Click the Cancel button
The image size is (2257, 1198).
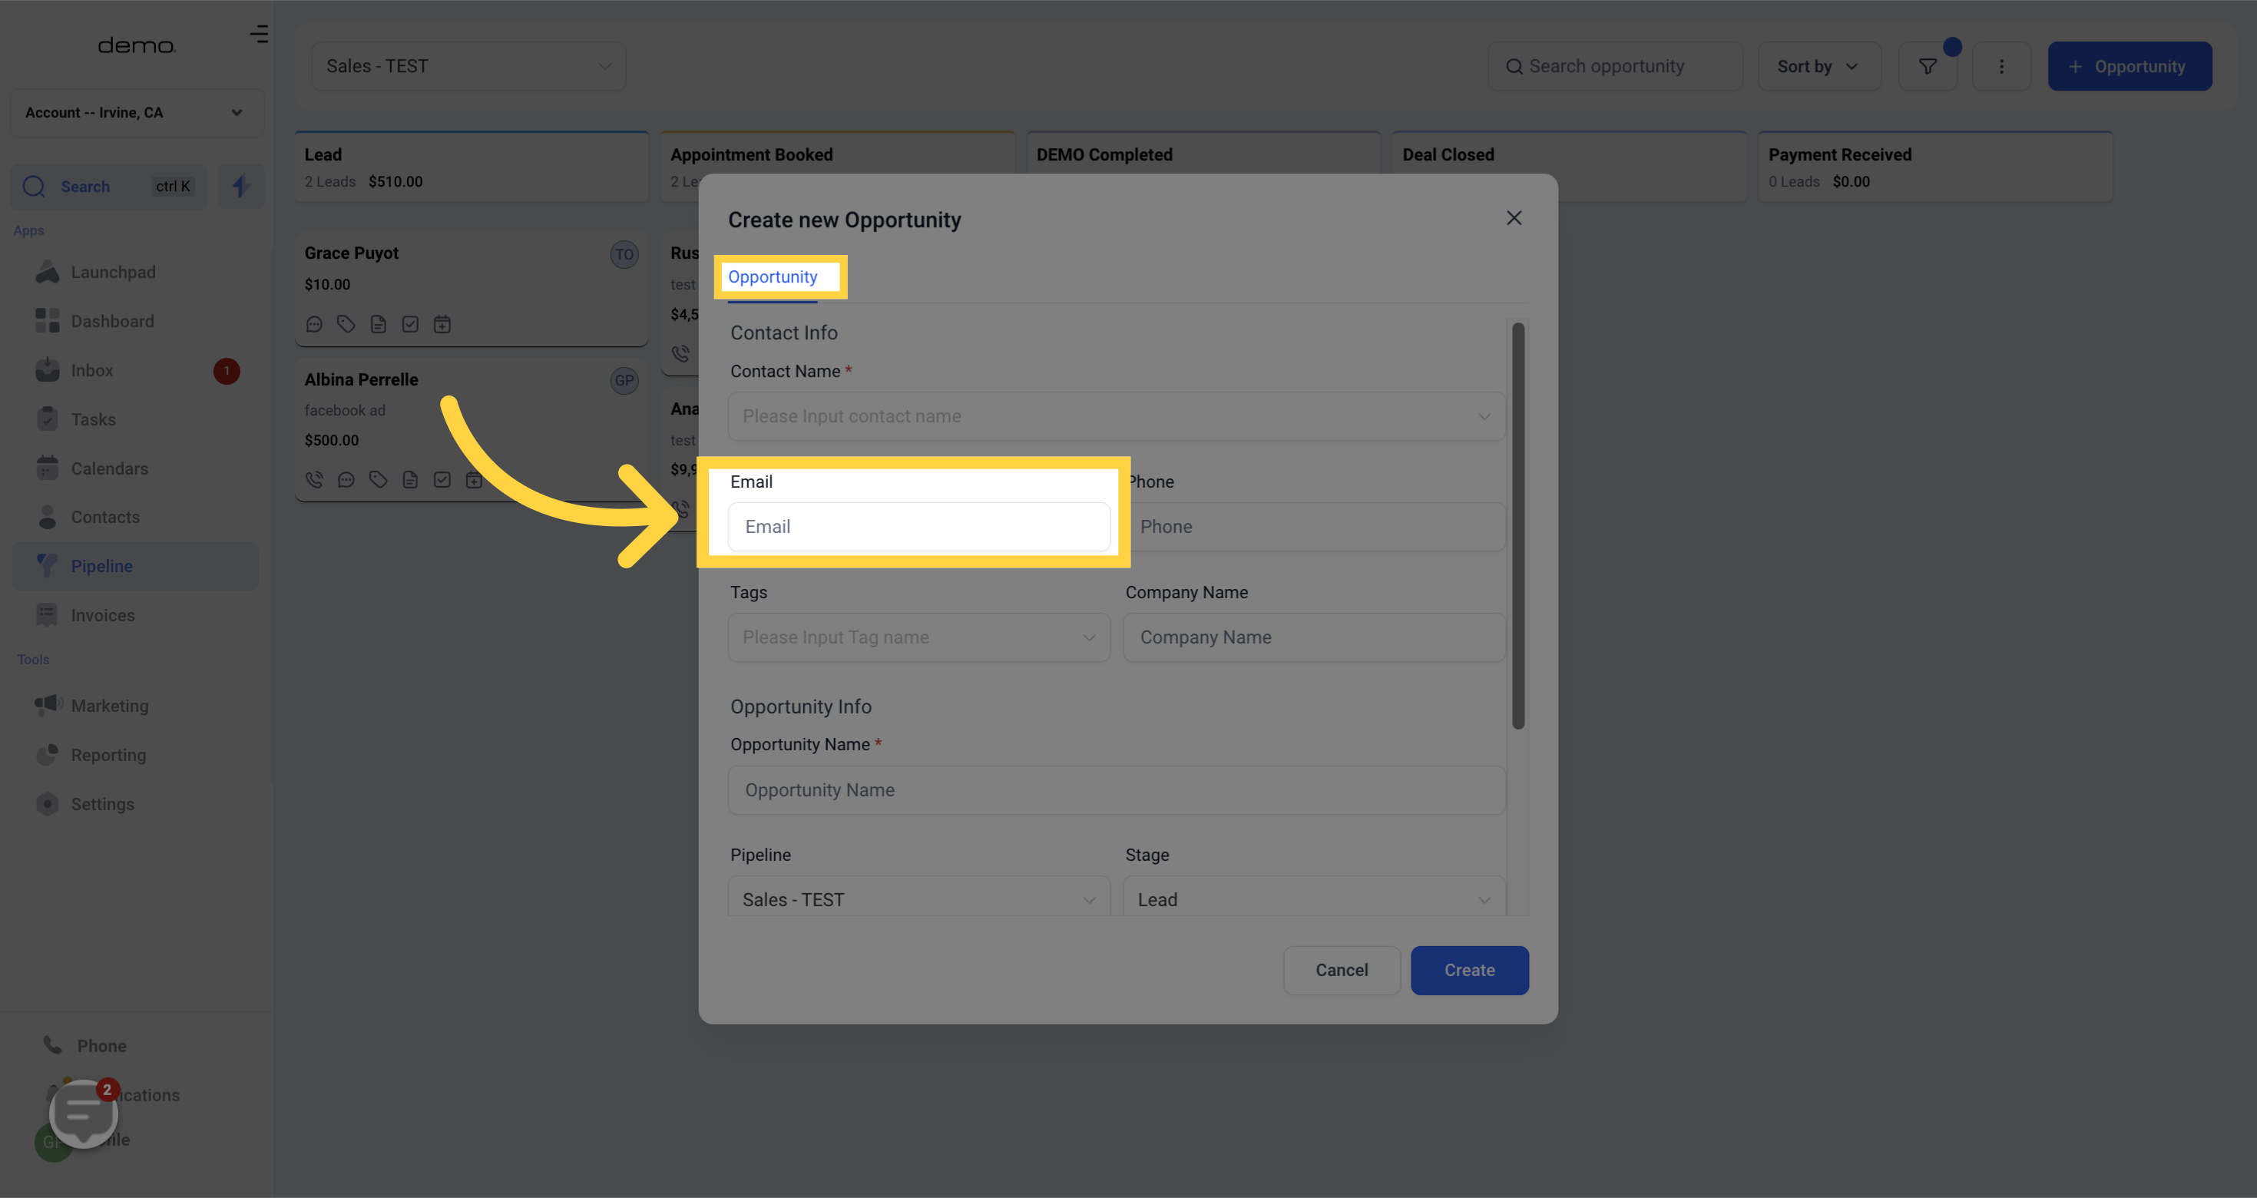click(1341, 970)
